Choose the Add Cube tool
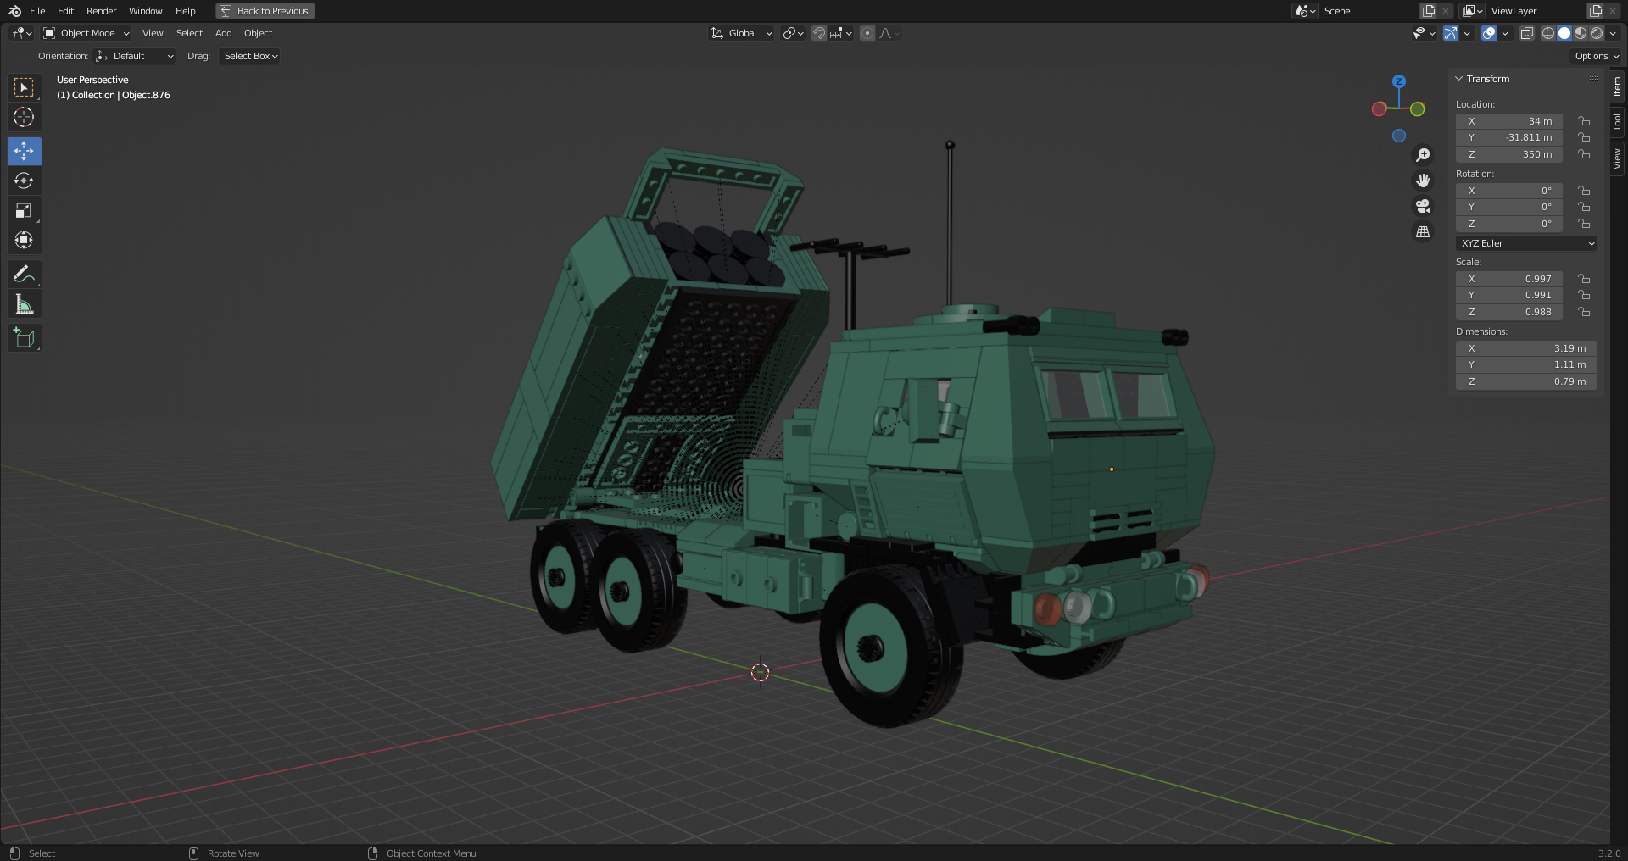 point(24,337)
